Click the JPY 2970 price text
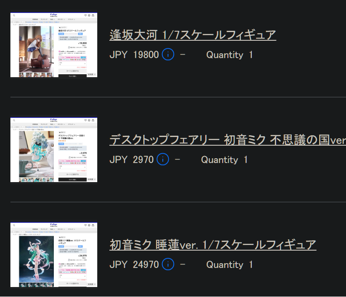Viewport: 346px width, 297px height. tap(132, 160)
